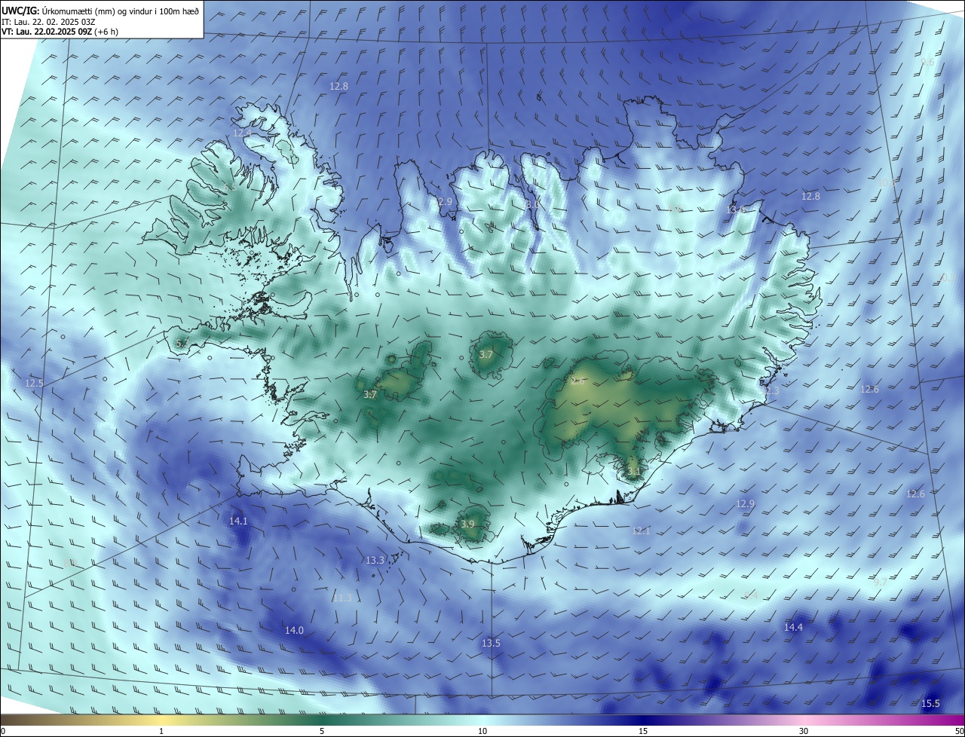Click the 13.5 value label on the map

[x=491, y=643]
